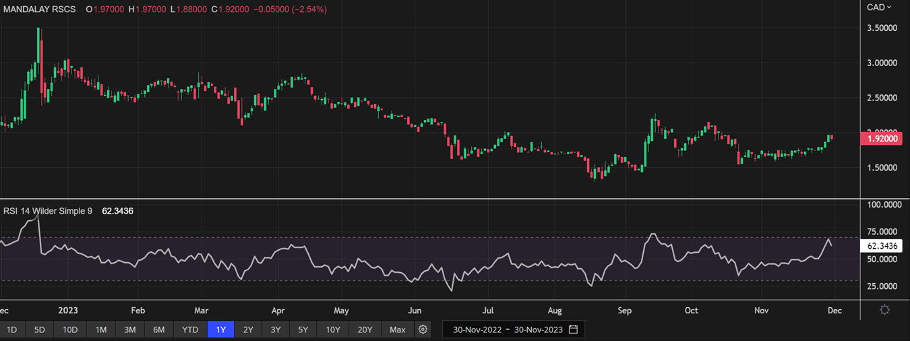Choose the 1M time range
910x341 pixels.
pyautogui.click(x=100, y=330)
